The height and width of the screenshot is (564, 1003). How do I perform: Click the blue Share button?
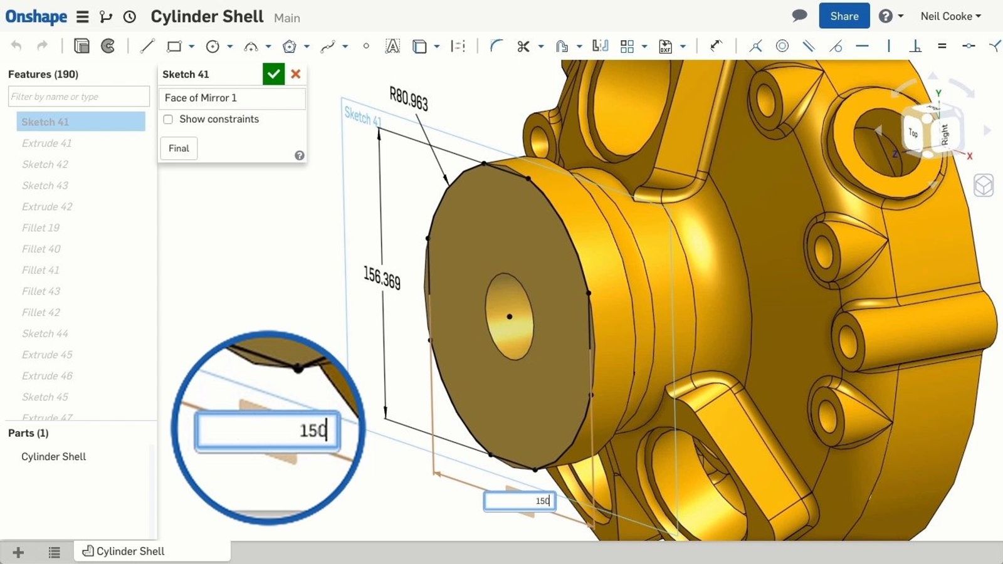click(x=844, y=16)
